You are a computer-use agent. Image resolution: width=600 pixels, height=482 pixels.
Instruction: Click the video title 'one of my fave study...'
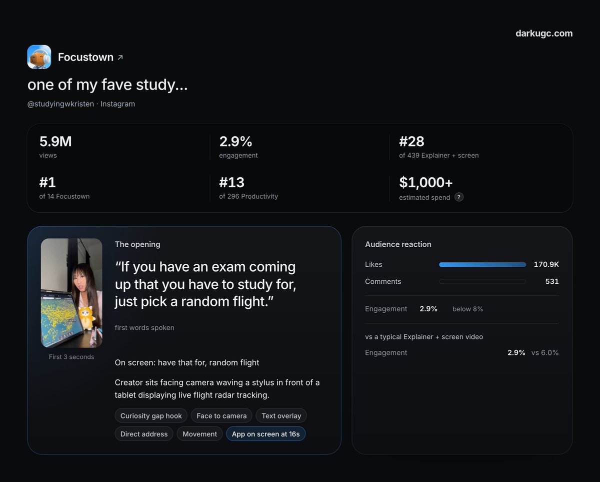[107, 85]
